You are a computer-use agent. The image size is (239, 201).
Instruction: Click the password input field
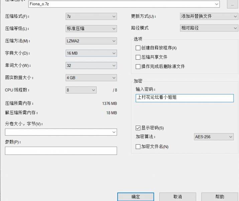185,98
